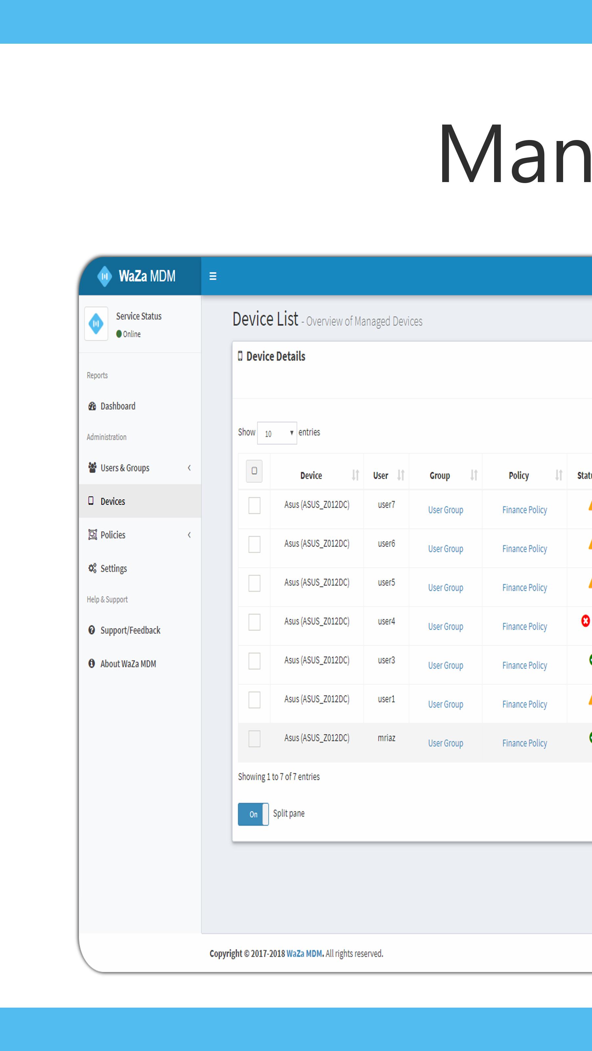Click 'Showing 1 to 7 of 7 entries'
The height and width of the screenshot is (1051, 592).
coord(279,777)
